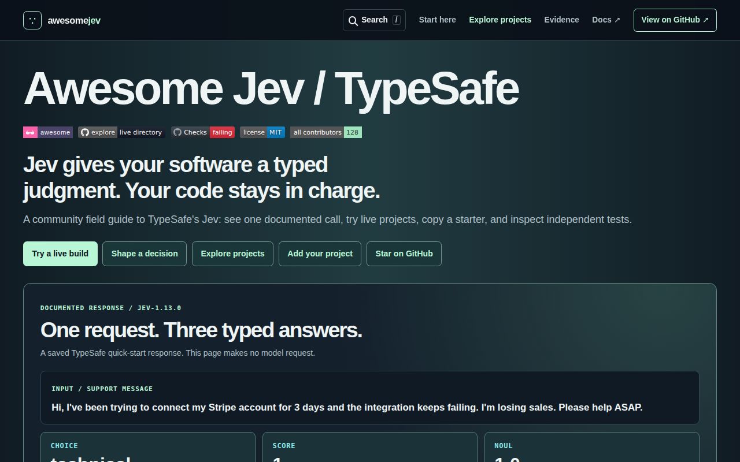Click the awesomejev logo icon
Screen dimensions: 740x462
pyautogui.click(x=32, y=20)
